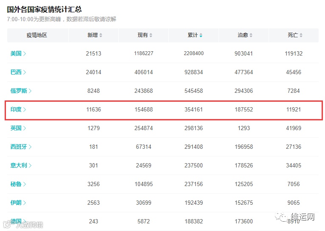Click the 治愈 header label

[243, 35]
